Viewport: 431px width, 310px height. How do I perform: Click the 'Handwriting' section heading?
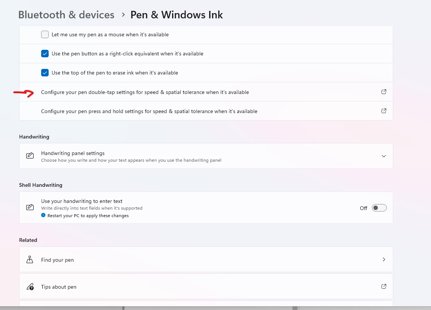(34, 137)
